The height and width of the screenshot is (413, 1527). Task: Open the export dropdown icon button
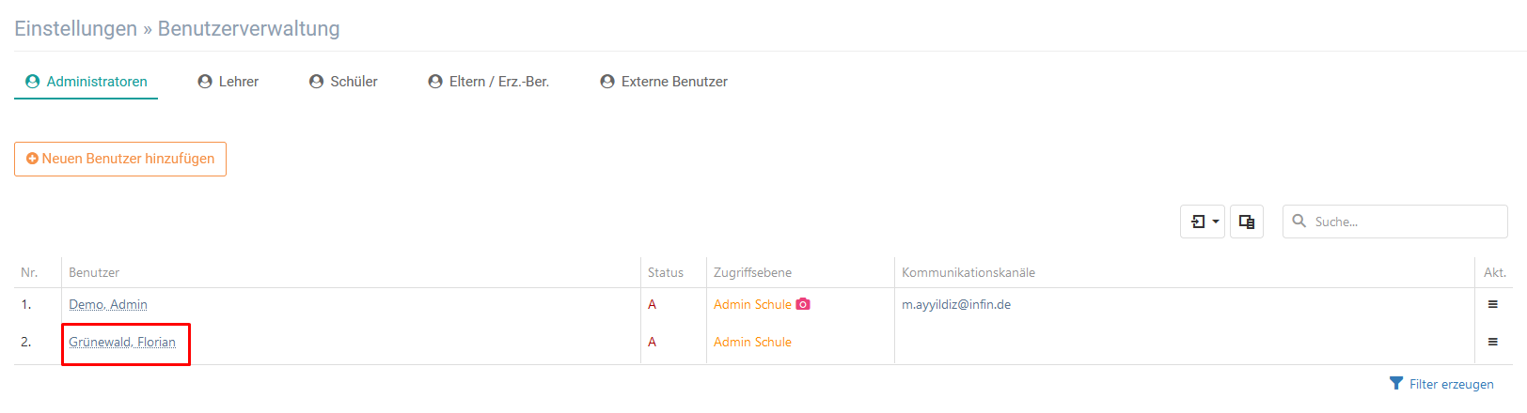click(x=1203, y=222)
